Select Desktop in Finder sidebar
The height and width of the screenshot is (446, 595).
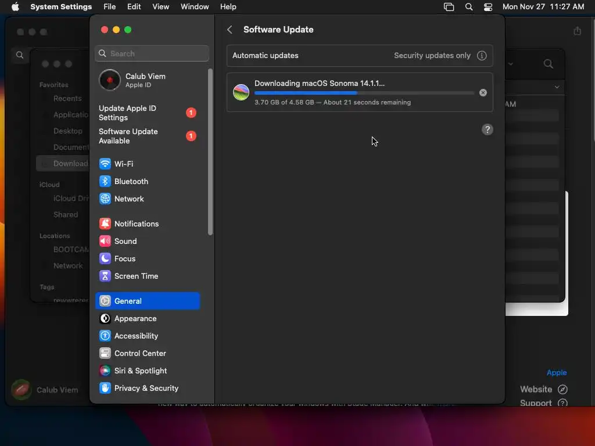tap(68, 131)
